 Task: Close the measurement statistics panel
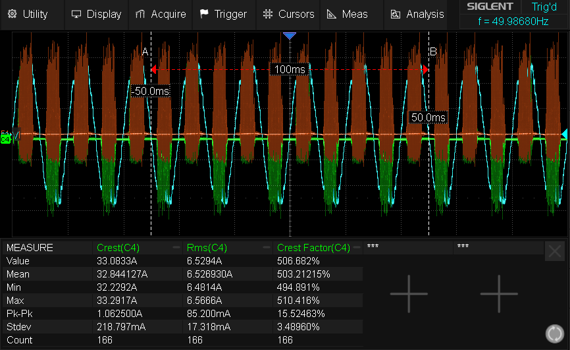[x=555, y=250]
